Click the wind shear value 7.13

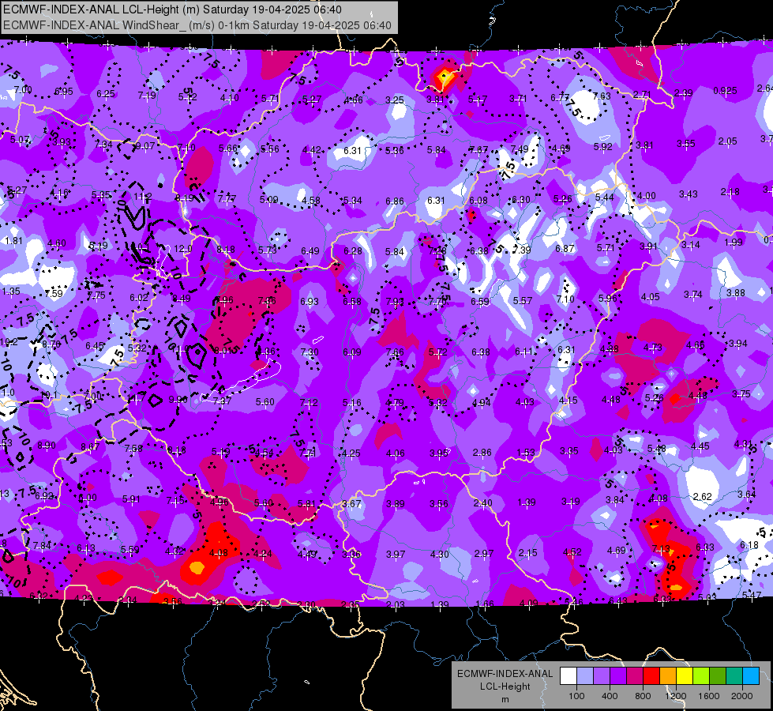point(661,548)
